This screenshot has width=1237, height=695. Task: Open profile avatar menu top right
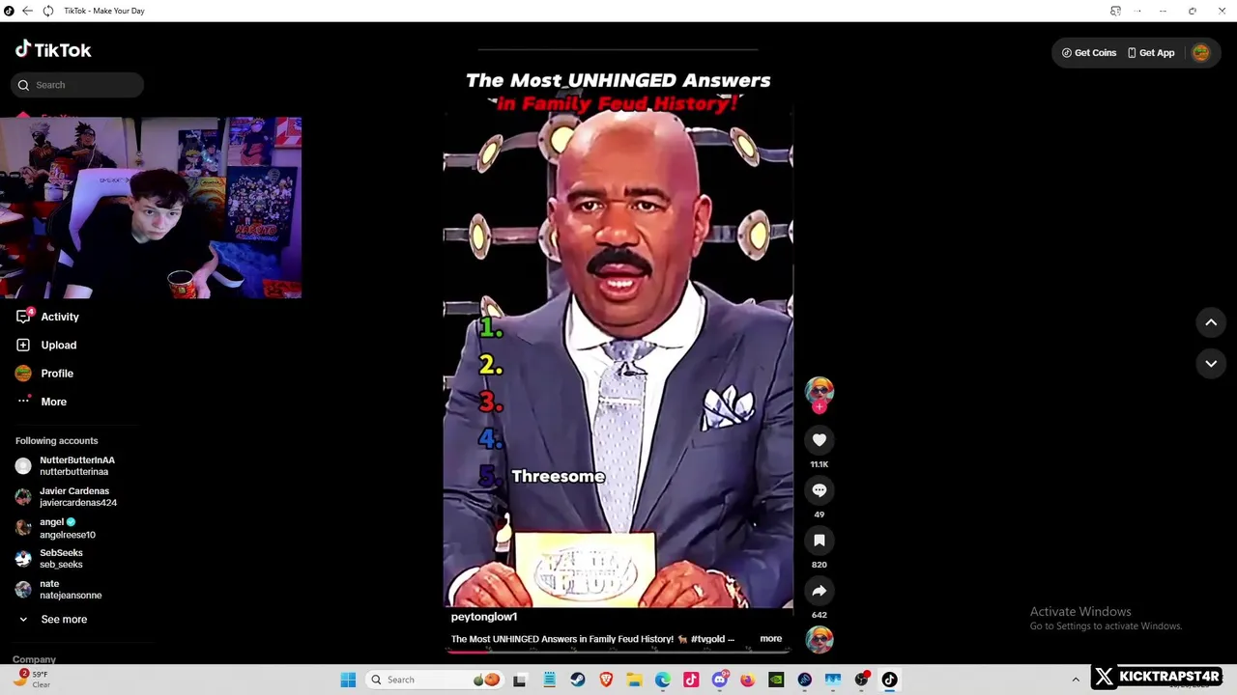click(x=1201, y=53)
